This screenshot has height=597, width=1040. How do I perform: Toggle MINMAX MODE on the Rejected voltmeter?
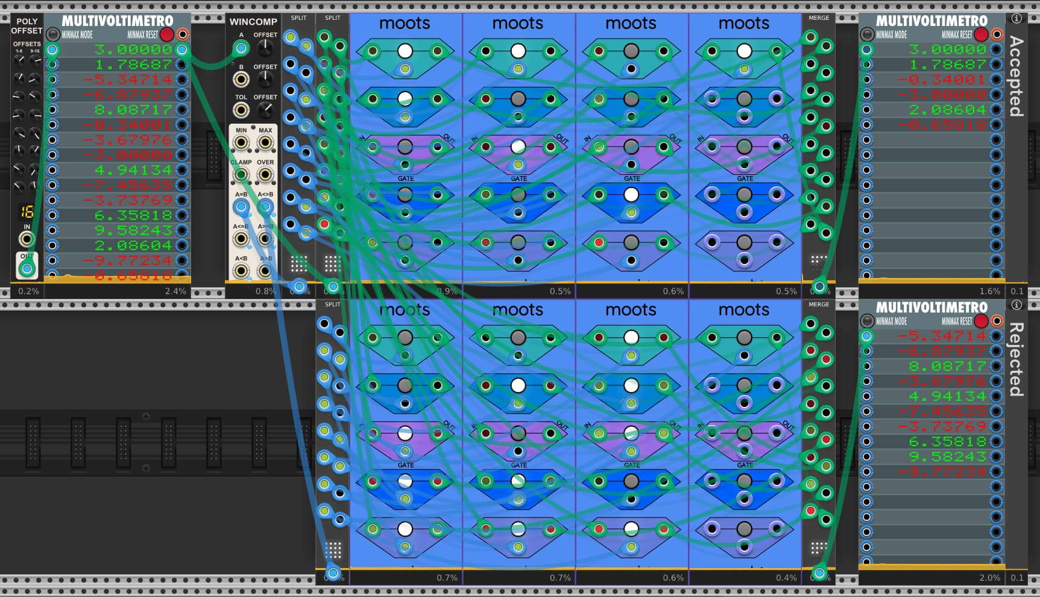tap(867, 321)
